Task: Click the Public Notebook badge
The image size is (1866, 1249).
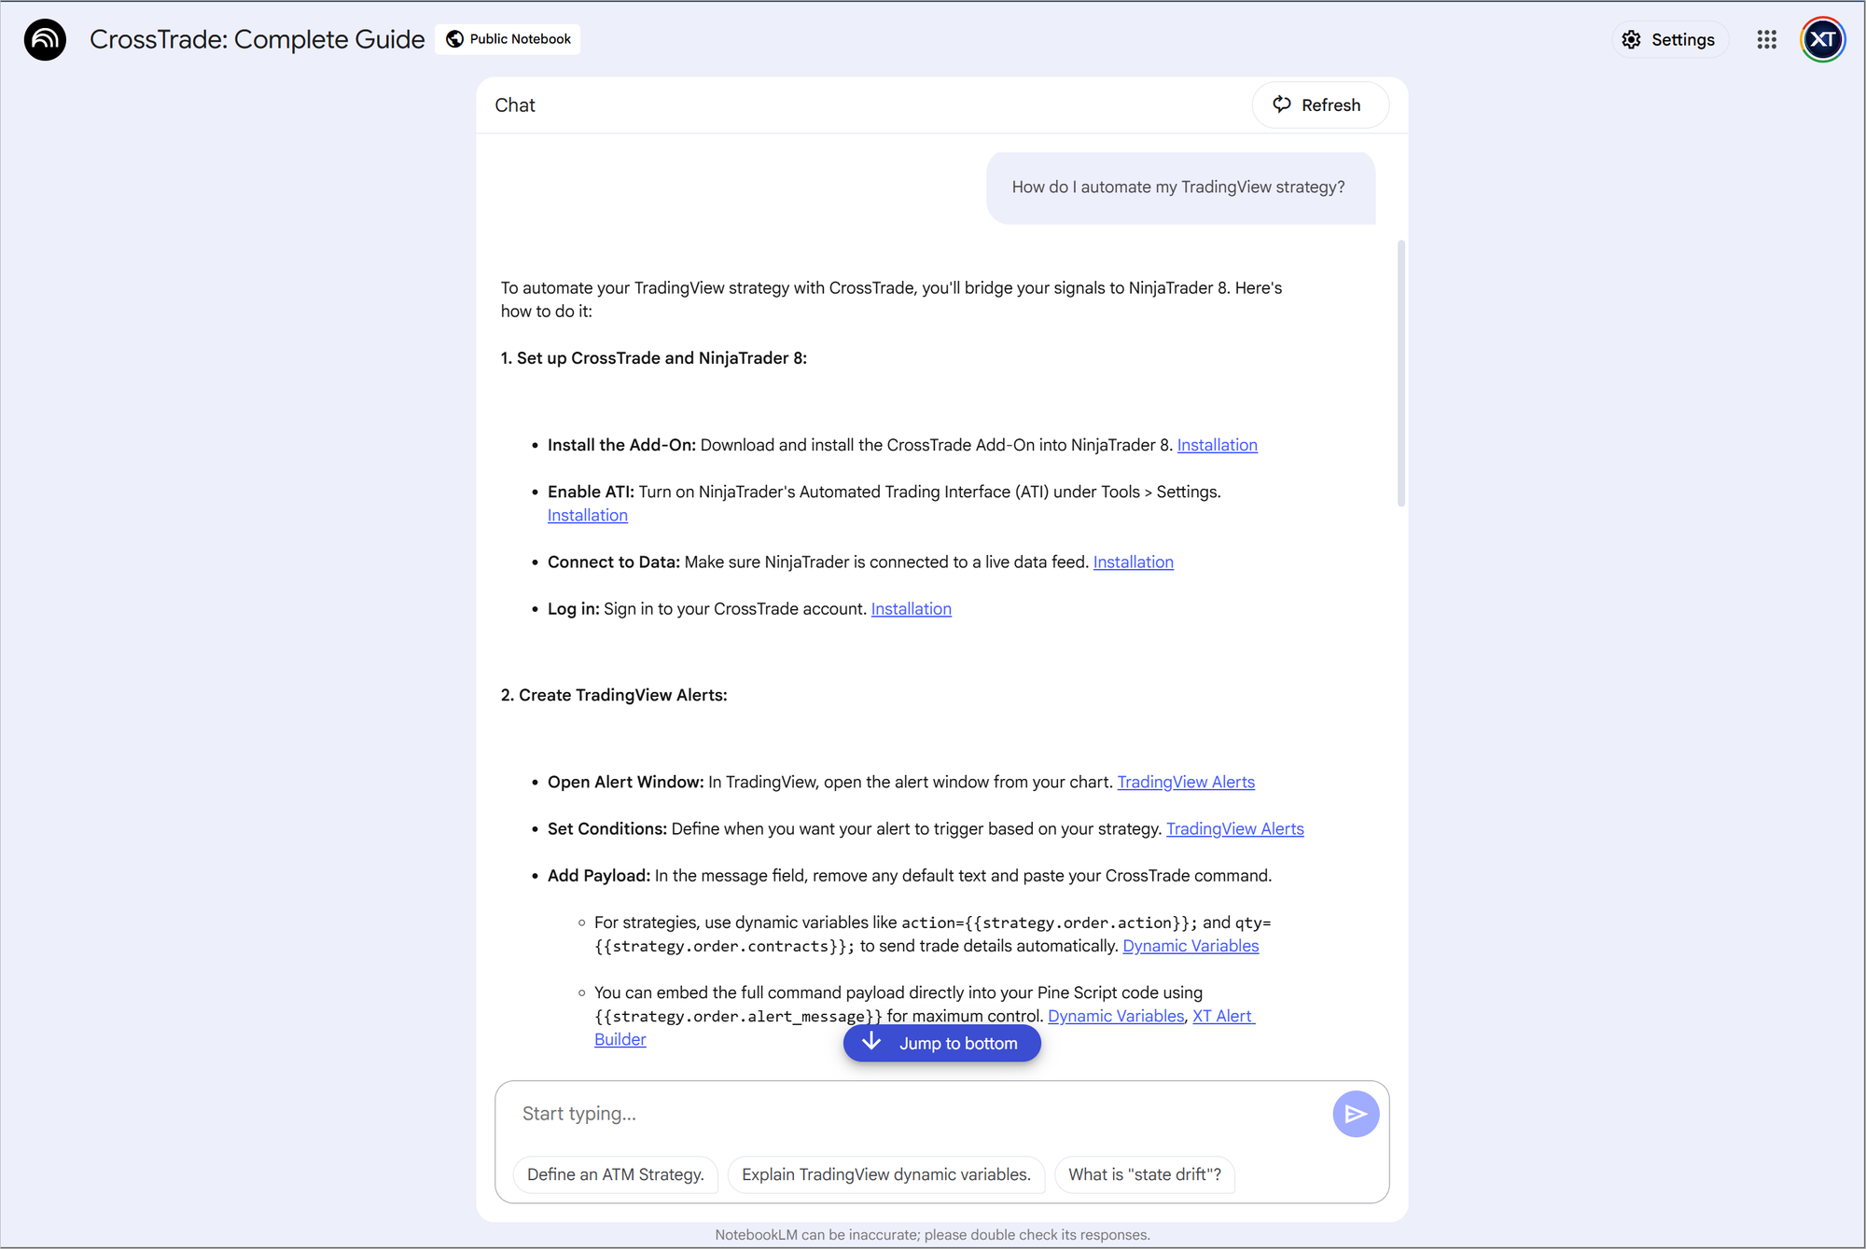Action: pos(508,39)
